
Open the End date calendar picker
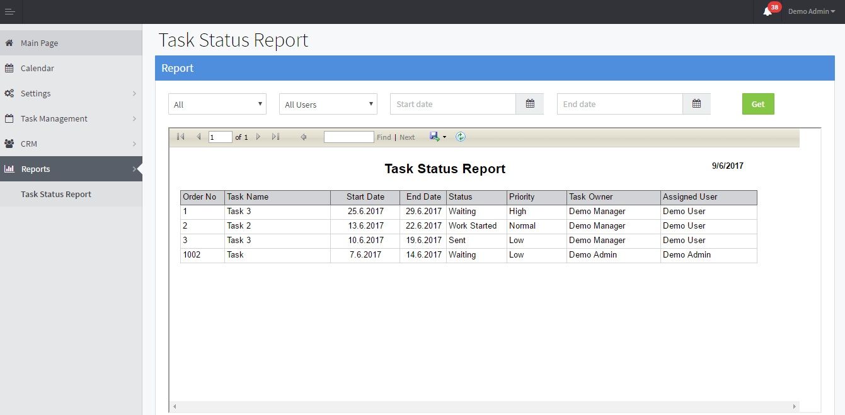point(696,104)
